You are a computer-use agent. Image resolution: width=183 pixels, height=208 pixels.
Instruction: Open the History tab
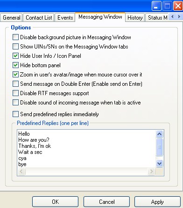135,18
